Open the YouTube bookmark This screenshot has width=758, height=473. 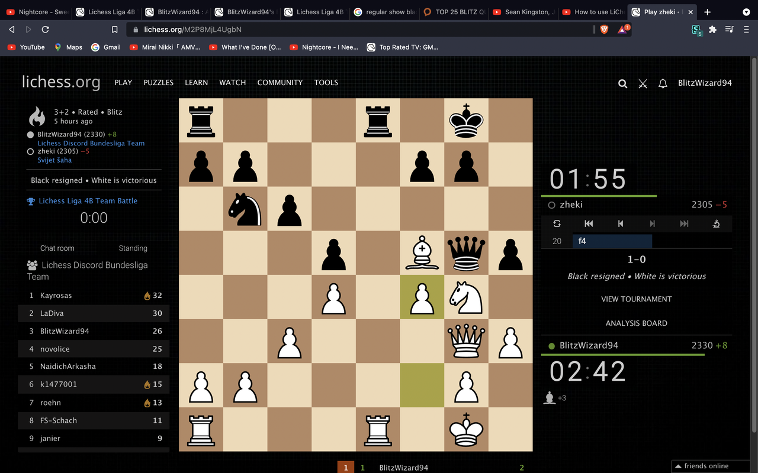point(25,47)
